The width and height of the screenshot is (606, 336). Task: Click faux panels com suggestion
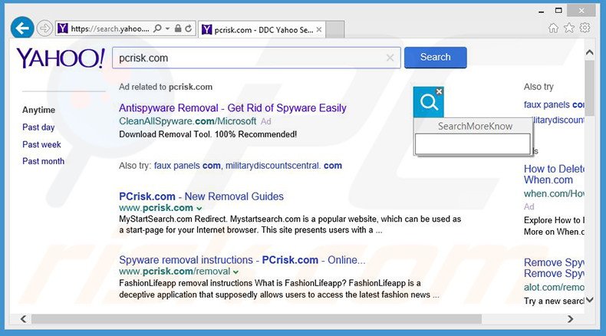pyautogui.click(x=187, y=166)
